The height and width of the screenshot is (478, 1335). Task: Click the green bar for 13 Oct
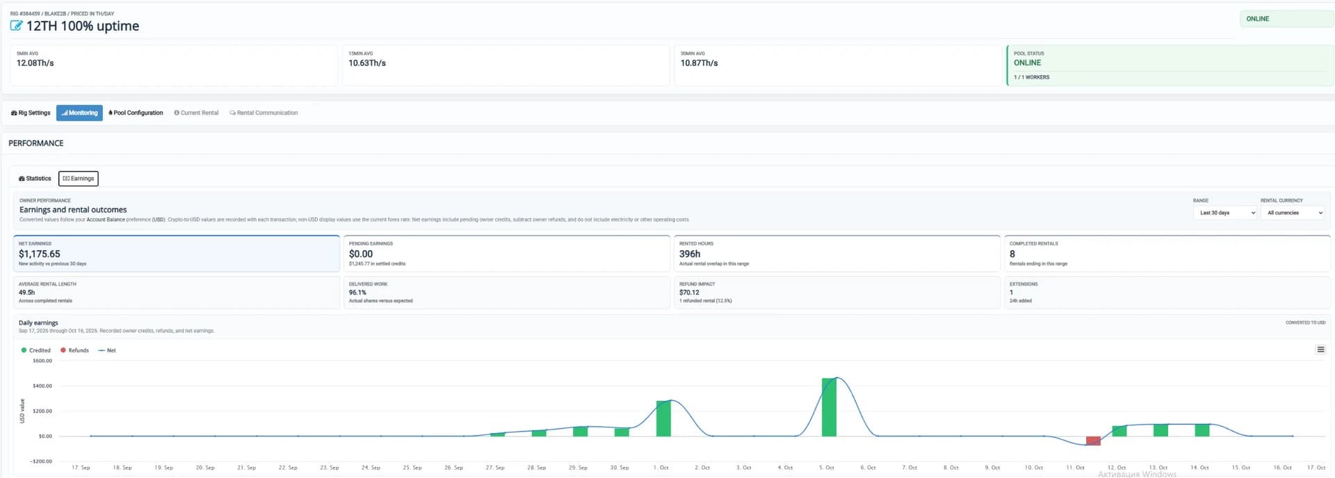click(x=1160, y=430)
